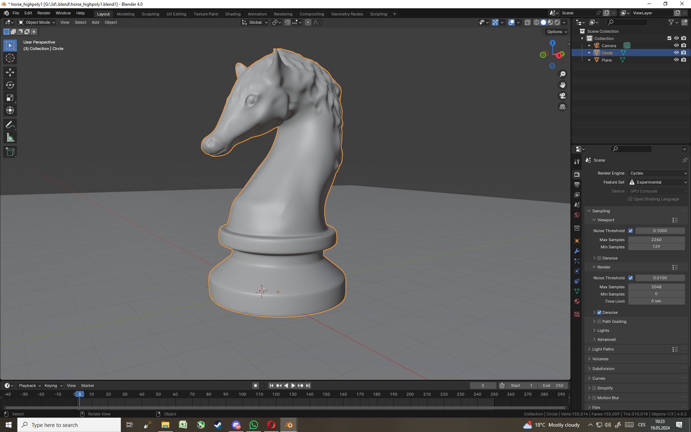Expand the Camera entry in the outliner
The width and height of the screenshot is (691, 432).
point(590,45)
